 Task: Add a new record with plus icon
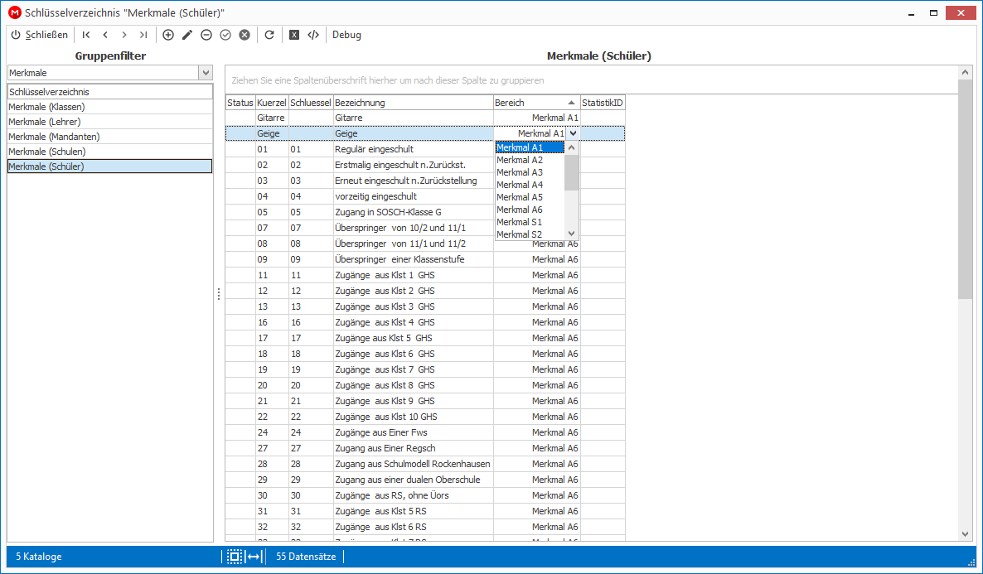[x=168, y=35]
